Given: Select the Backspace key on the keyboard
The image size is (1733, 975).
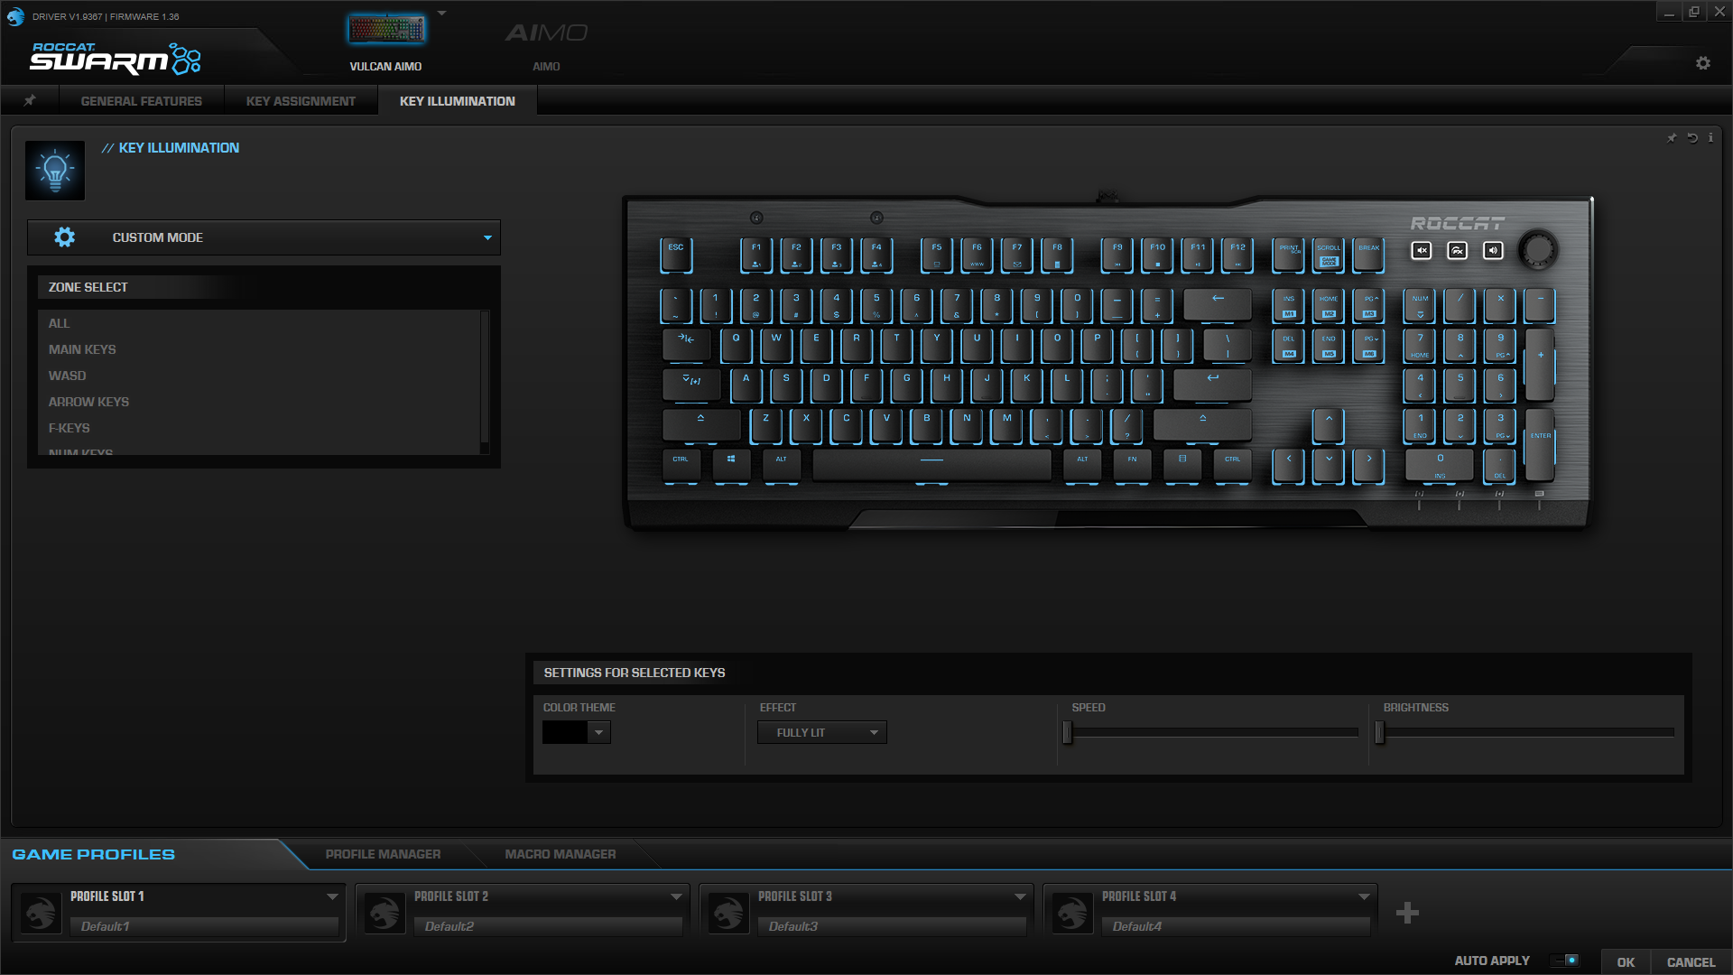Looking at the screenshot, I should point(1218,305).
